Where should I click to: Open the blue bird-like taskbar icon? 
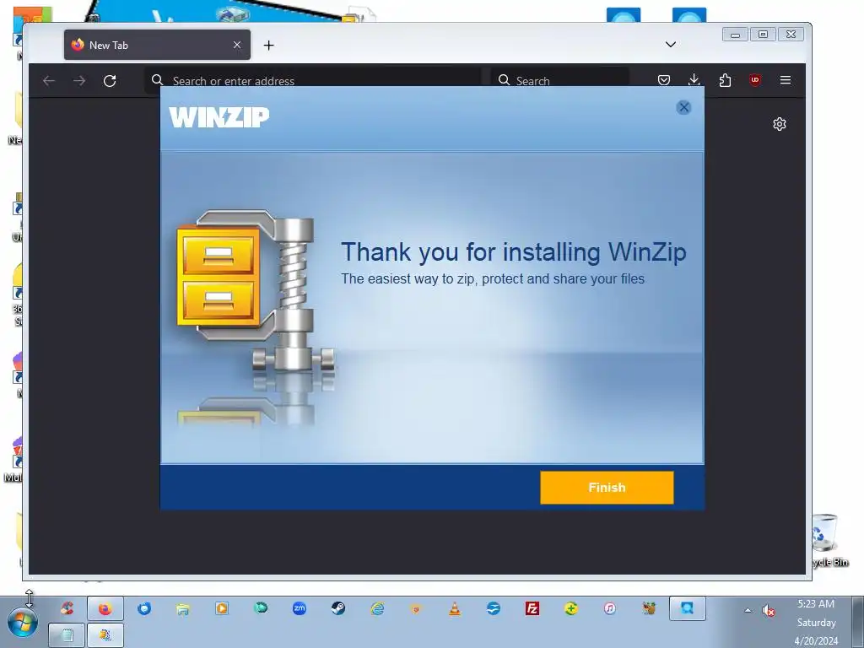coord(493,608)
